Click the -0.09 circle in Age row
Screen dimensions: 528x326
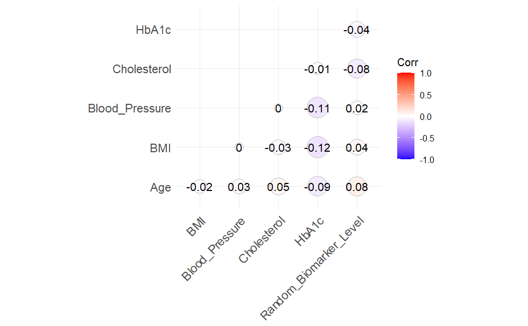coord(317,187)
